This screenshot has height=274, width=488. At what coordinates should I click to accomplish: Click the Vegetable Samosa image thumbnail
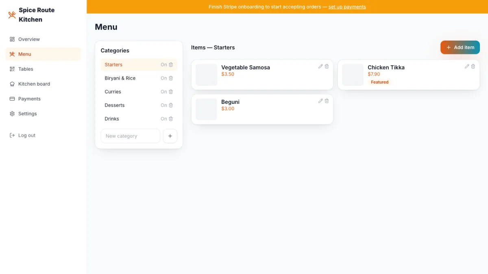[x=206, y=75]
